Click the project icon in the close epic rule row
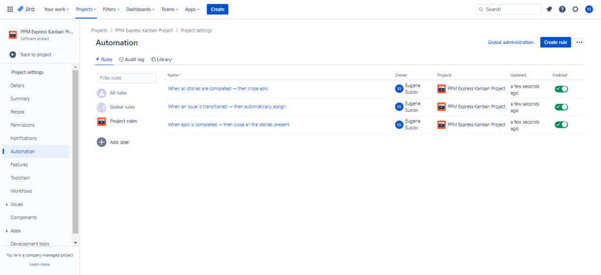601x275 pixels. 441,89
